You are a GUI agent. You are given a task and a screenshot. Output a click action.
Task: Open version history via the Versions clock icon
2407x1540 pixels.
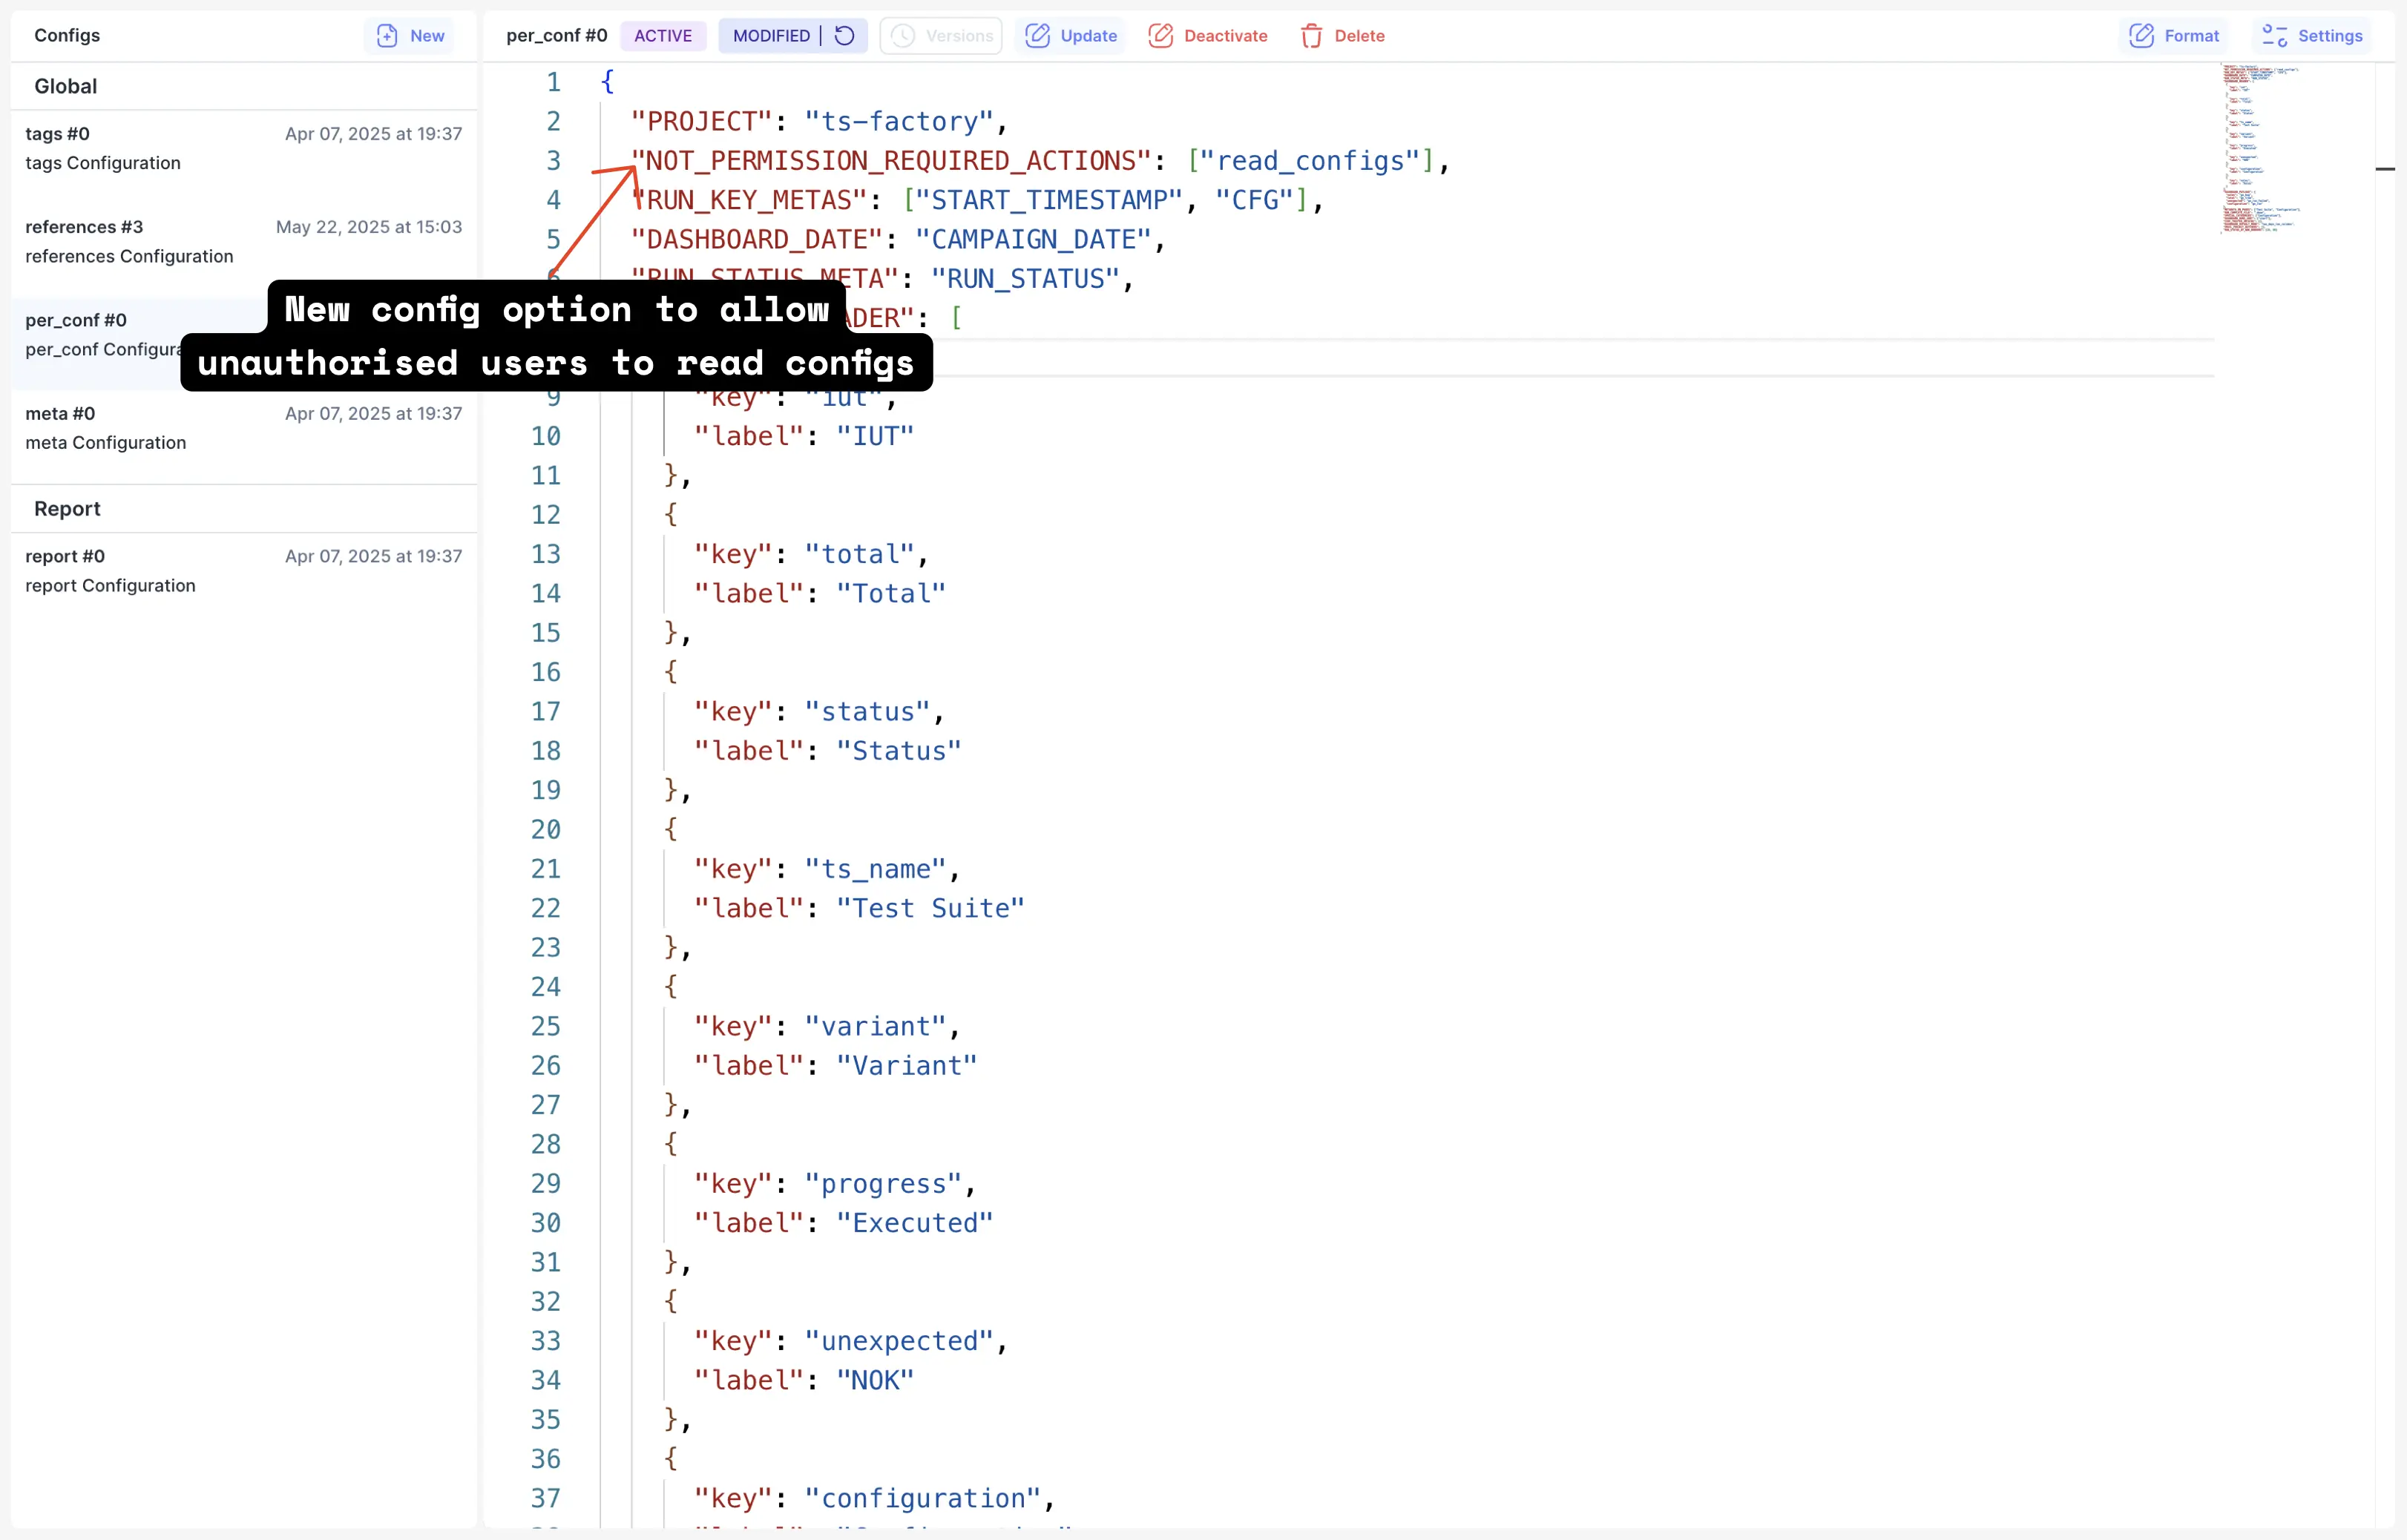(939, 35)
